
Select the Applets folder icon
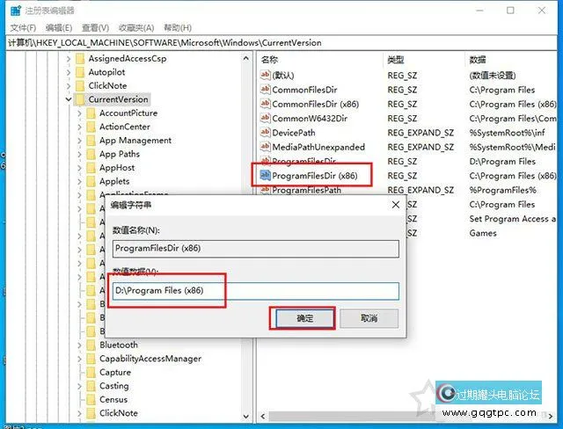pos(91,181)
